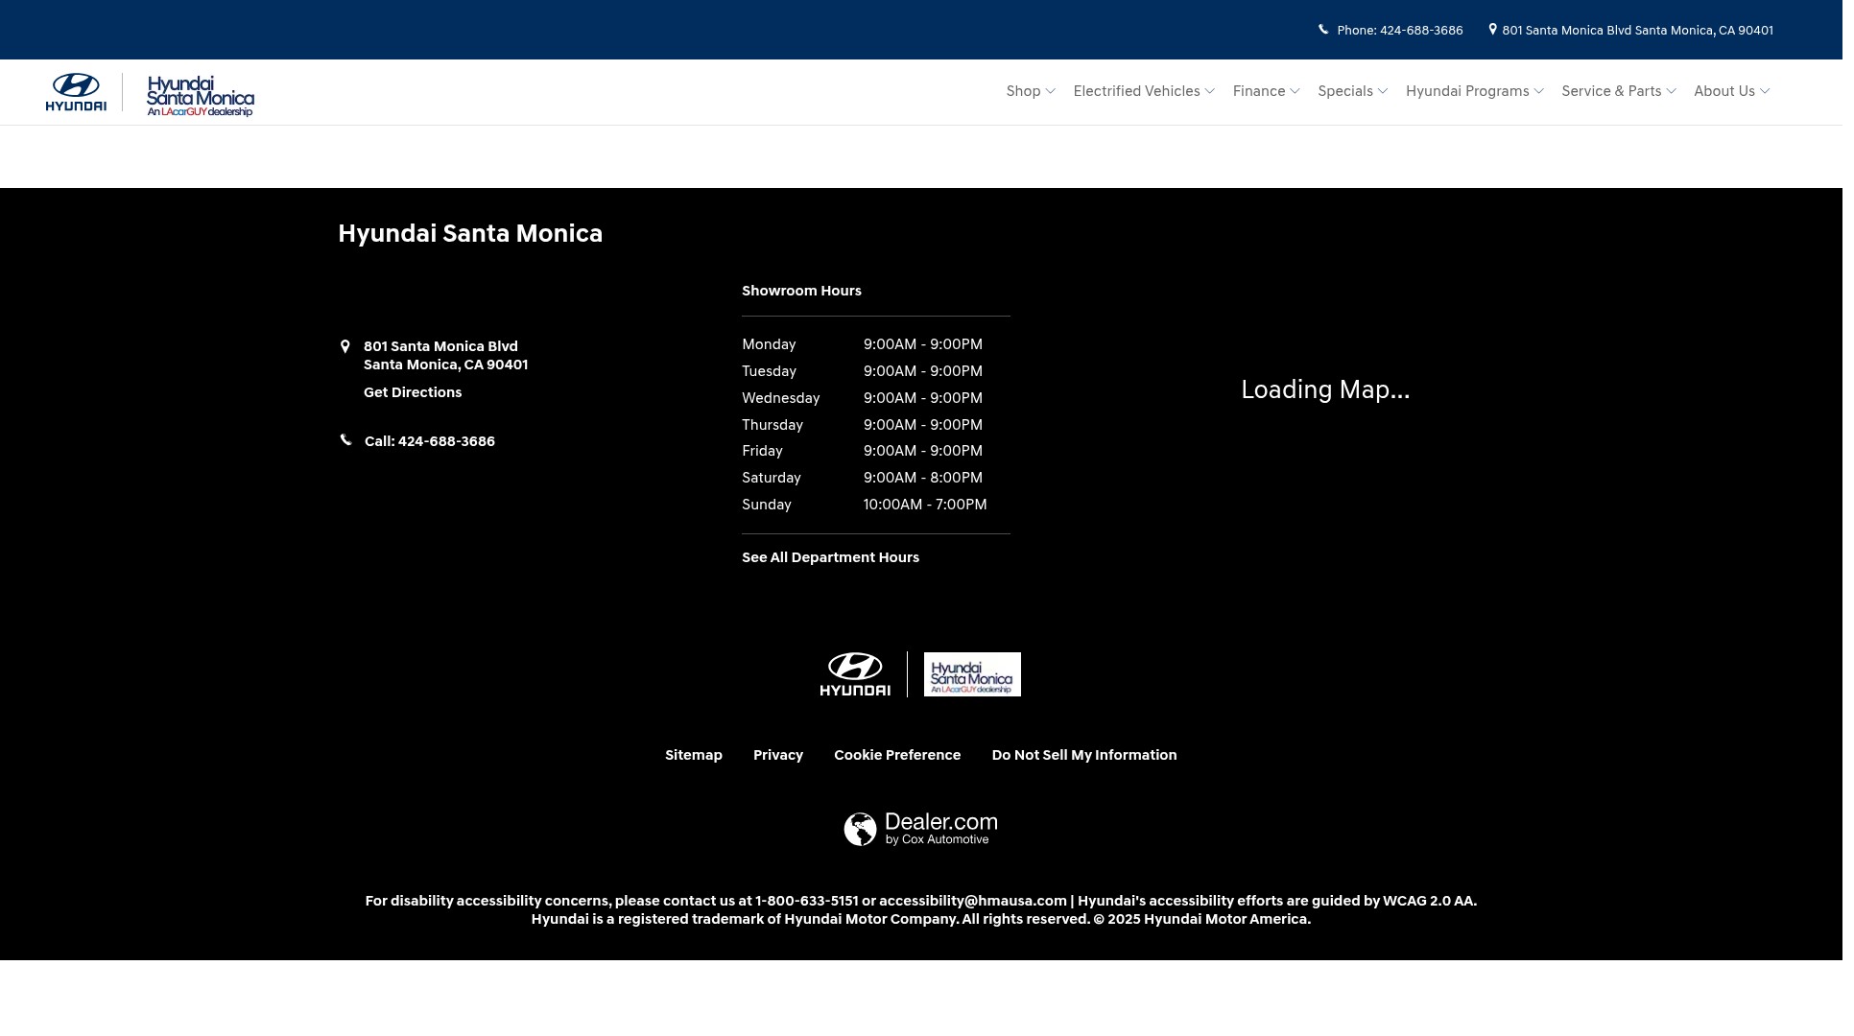Open the Sitemap link
1854x1036 pixels.
pos(694,755)
